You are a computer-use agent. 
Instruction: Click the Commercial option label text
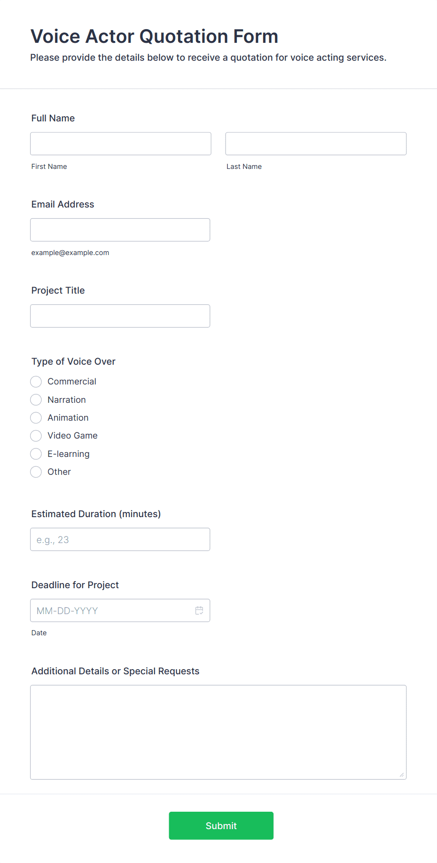(x=72, y=382)
